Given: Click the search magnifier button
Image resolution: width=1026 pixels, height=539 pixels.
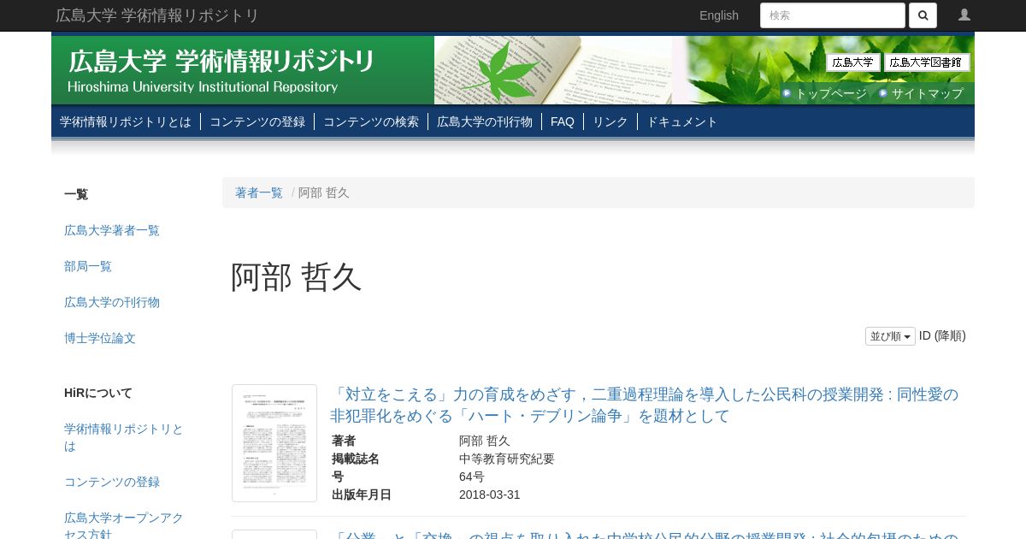Looking at the screenshot, I should tap(923, 15).
